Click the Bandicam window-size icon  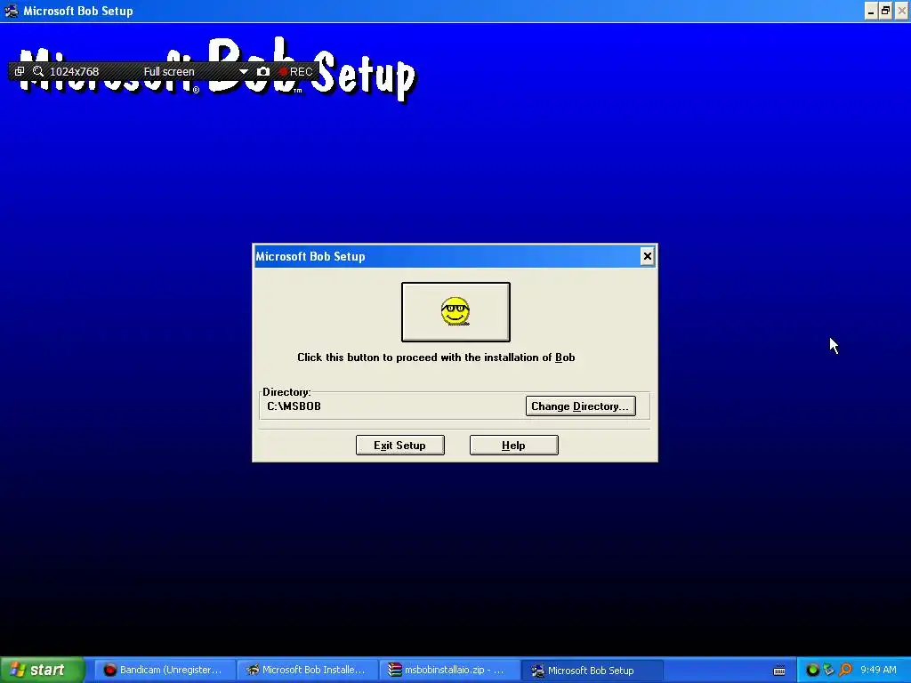coord(20,71)
